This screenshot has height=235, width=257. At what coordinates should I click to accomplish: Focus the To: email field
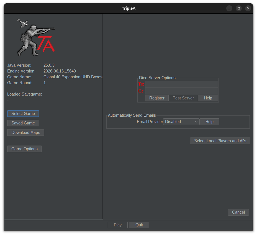tap(181, 84)
